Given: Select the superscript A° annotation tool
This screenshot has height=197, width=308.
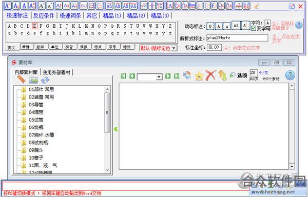Looking at the screenshot, I should 8,6.
